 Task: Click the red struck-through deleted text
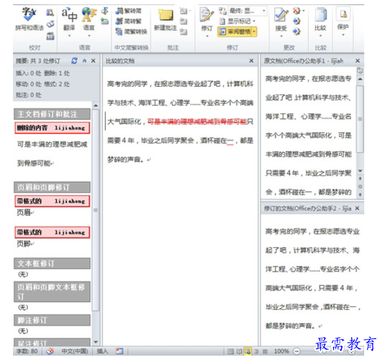[197, 121]
